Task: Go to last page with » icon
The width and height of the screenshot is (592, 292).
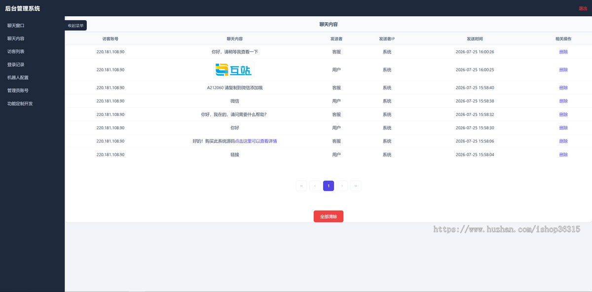Action: pos(356,186)
